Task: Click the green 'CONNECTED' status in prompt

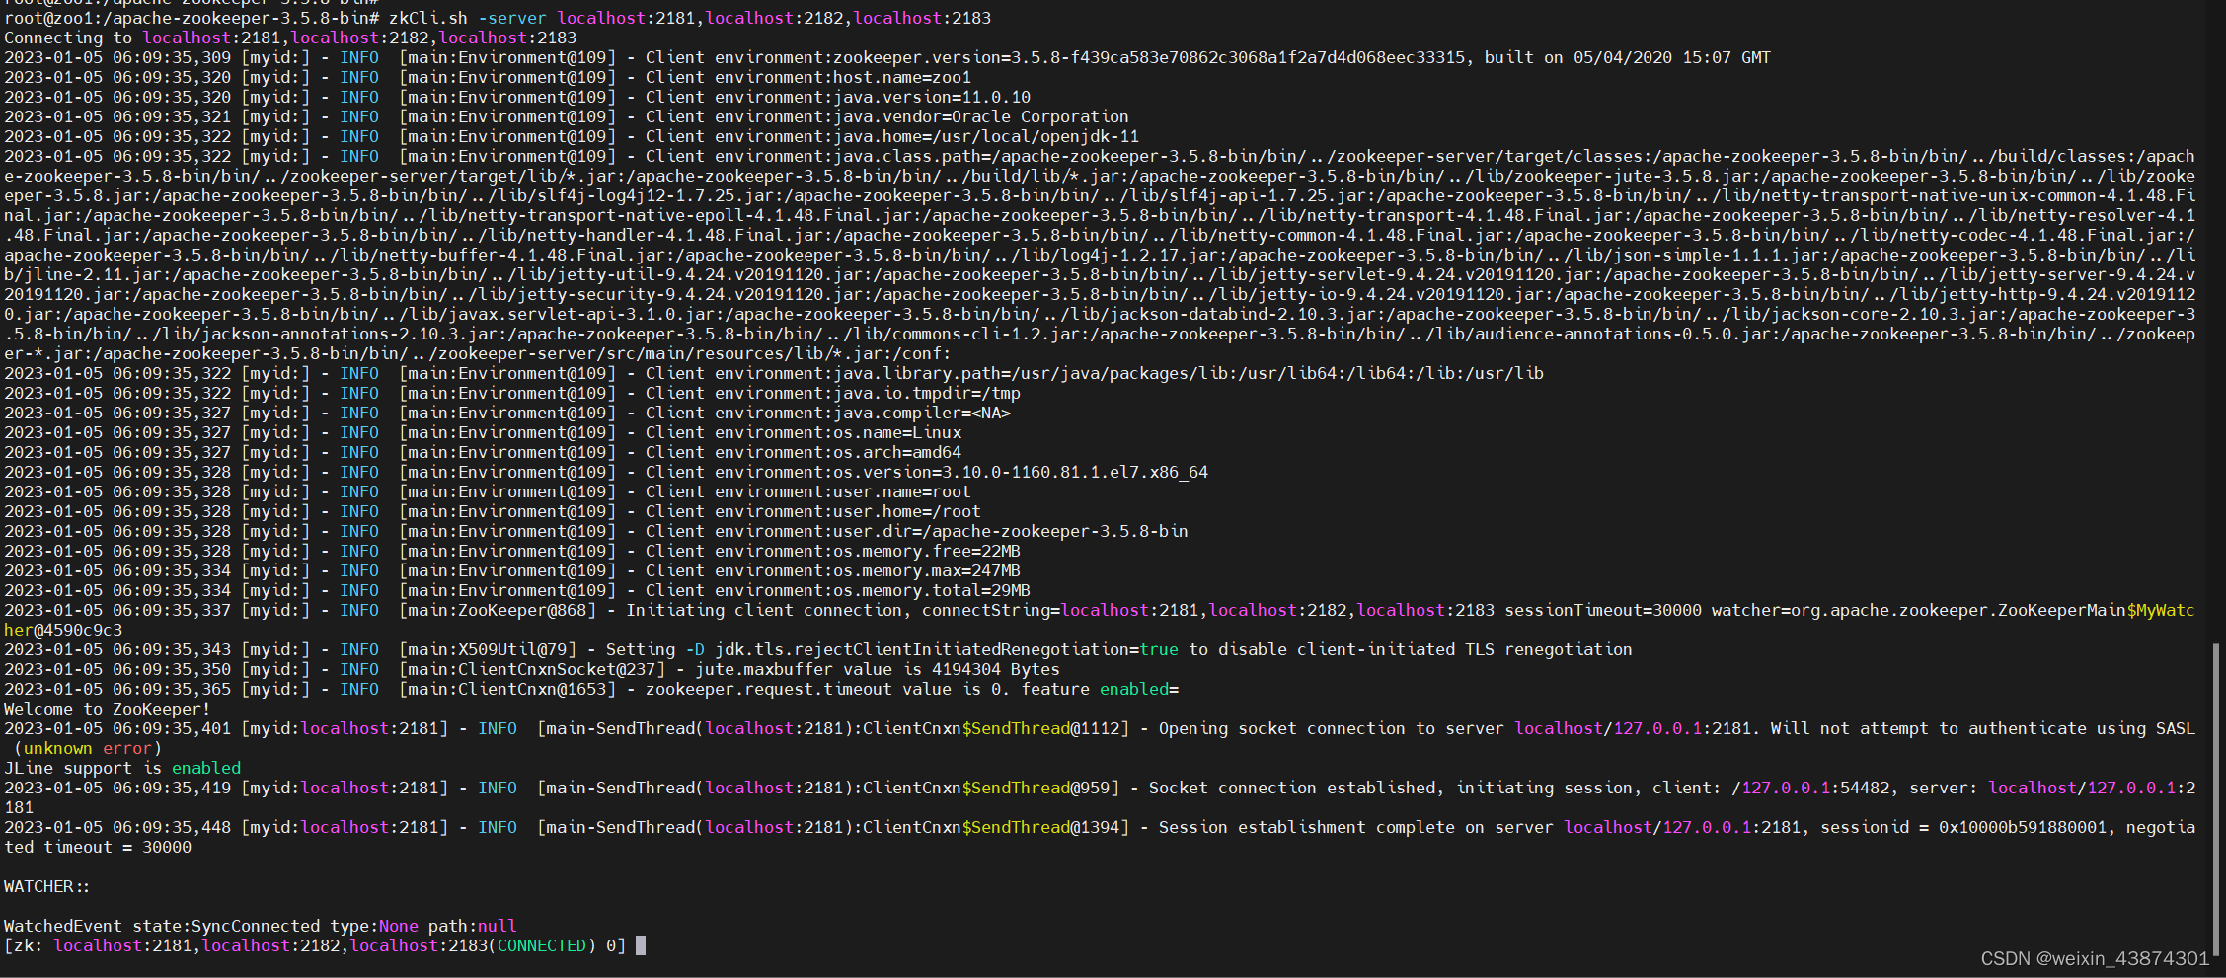Action: pyautogui.click(x=542, y=945)
